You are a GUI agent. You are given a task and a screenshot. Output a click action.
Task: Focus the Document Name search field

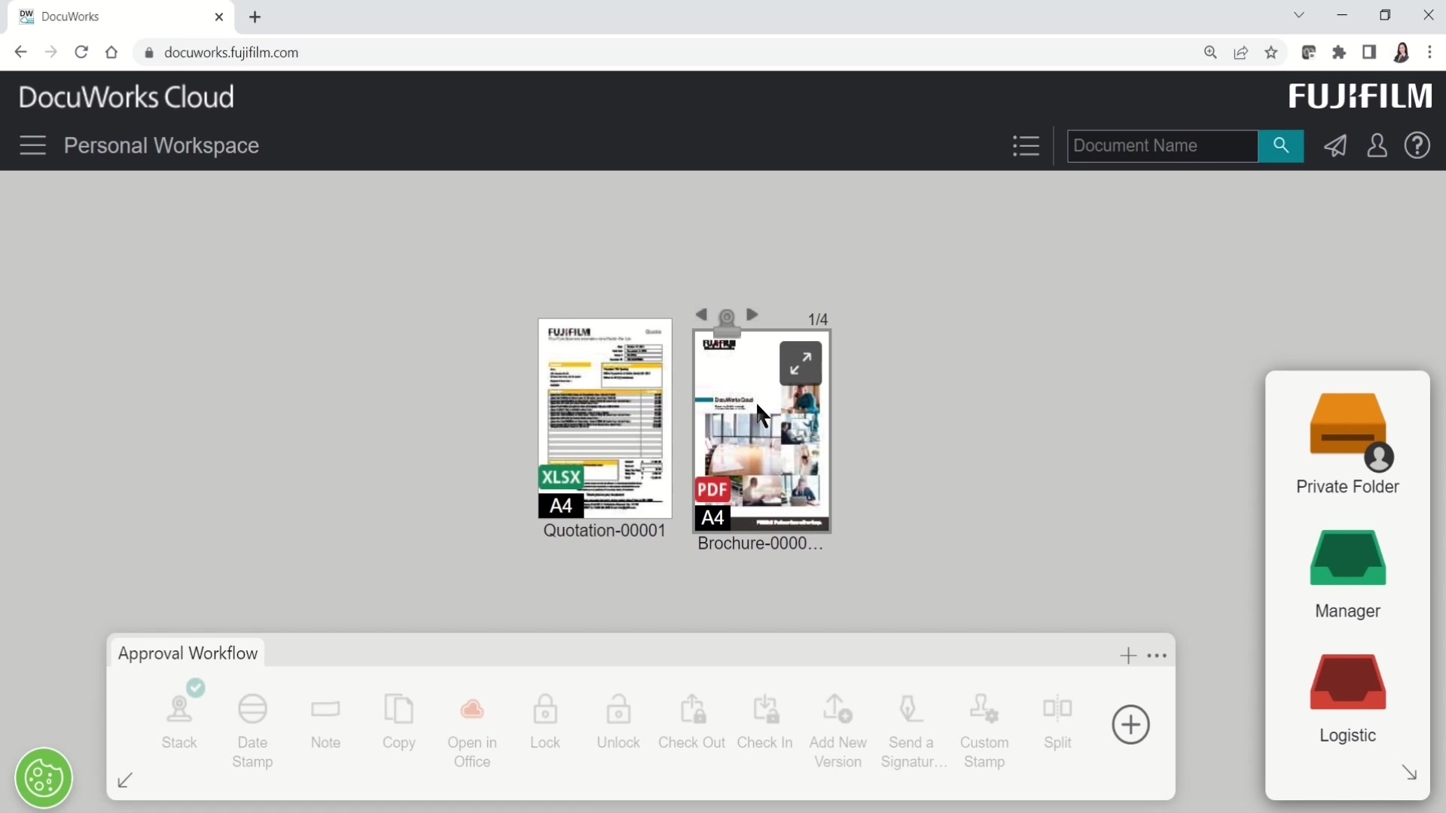(x=1162, y=145)
